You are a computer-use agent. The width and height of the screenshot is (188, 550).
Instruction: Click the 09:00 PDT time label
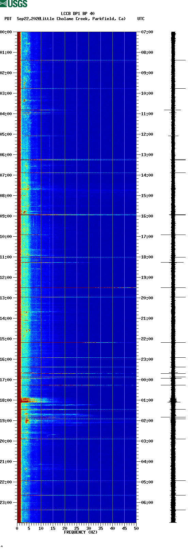tap(6, 216)
